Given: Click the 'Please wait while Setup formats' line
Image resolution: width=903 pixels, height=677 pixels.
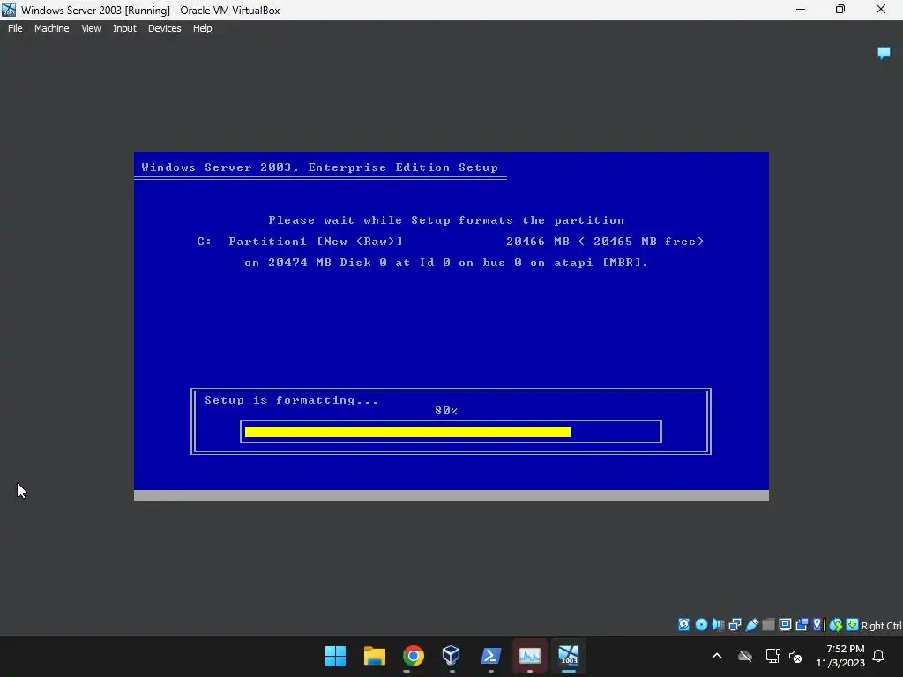Looking at the screenshot, I should pyautogui.click(x=446, y=220).
